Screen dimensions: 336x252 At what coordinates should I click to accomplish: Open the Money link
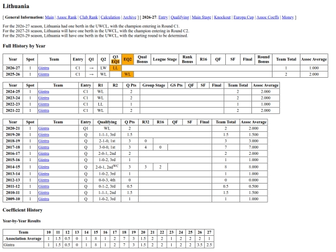point(287,17)
